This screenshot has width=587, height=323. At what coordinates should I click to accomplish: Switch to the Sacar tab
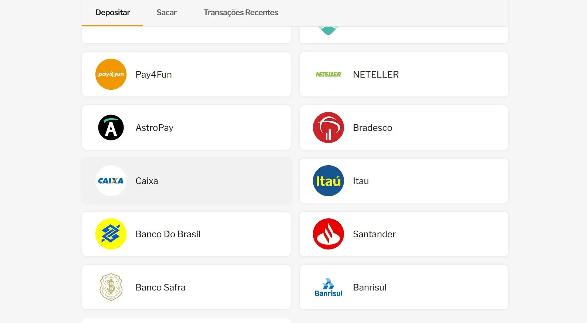[166, 13]
